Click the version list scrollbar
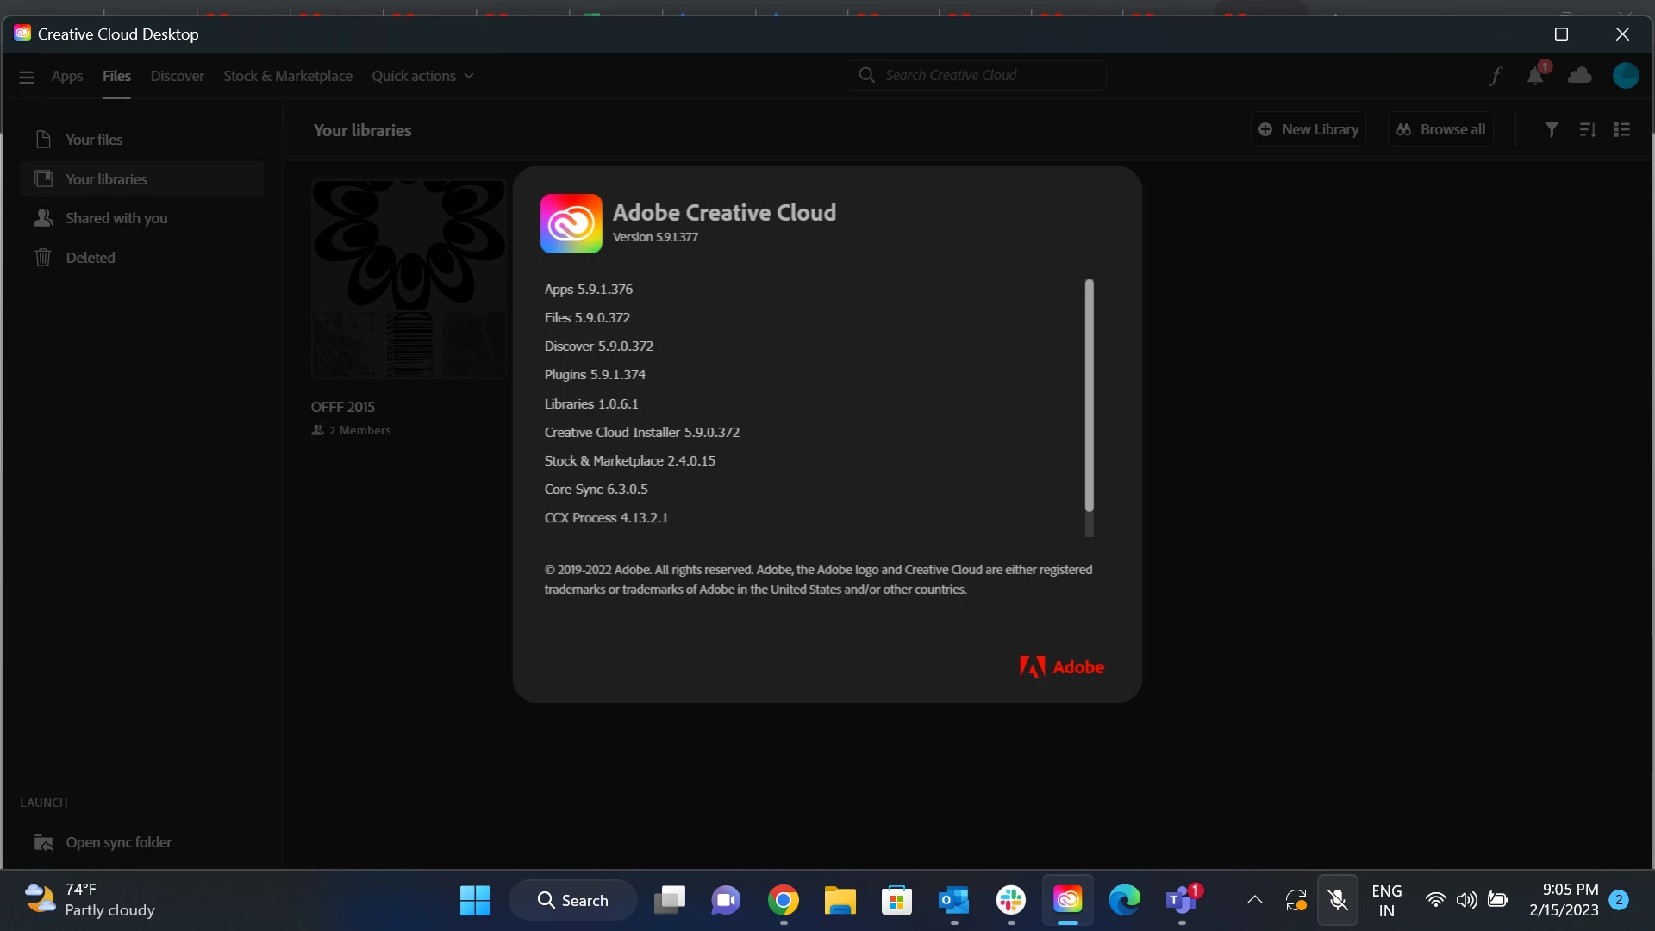Screen dimensions: 1655x931 pyautogui.click(x=1089, y=396)
